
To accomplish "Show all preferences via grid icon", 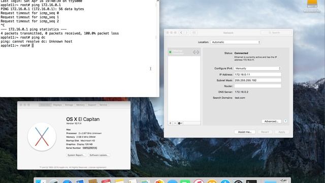I will [194, 33].
